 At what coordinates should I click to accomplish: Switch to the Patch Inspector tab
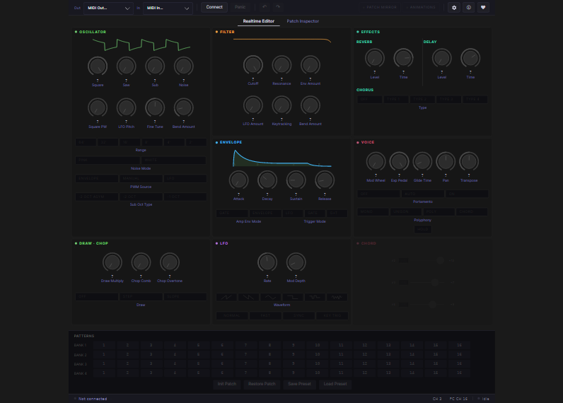tap(303, 21)
